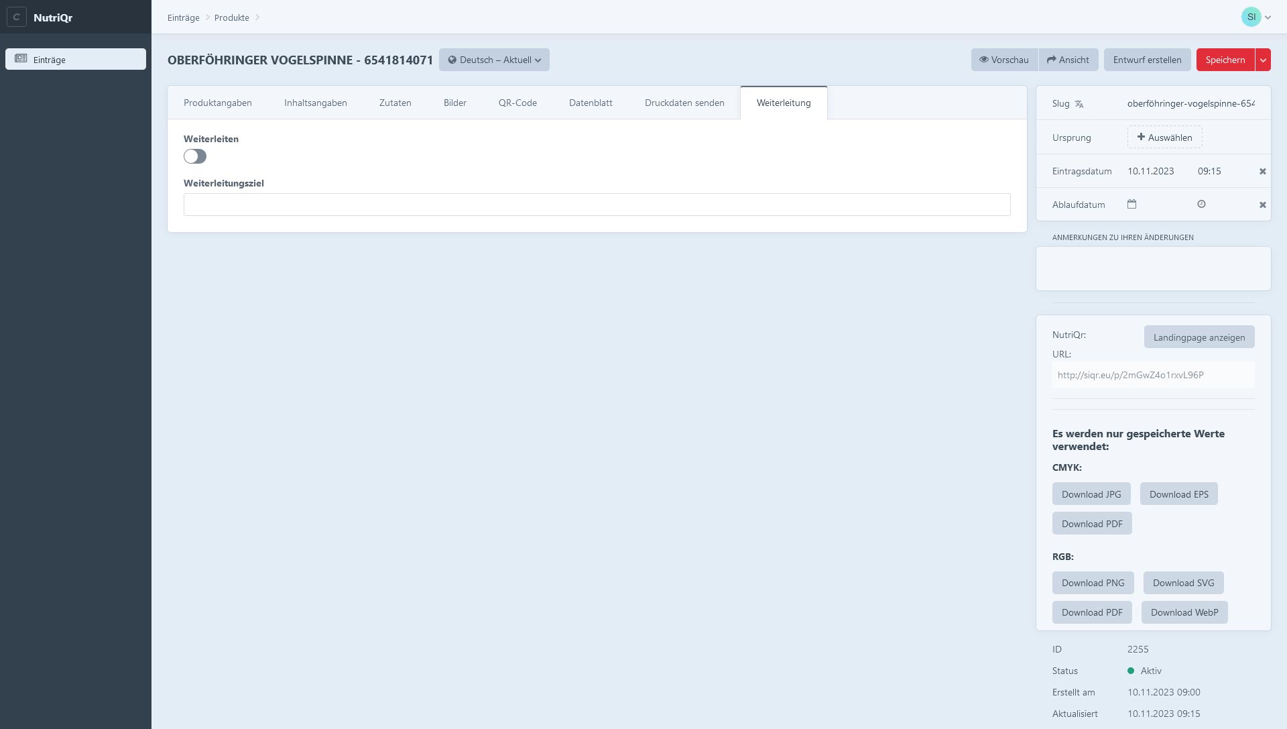Click the SI user avatar
Image resolution: width=1287 pixels, height=729 pixels.
[x=1250, y=17]
